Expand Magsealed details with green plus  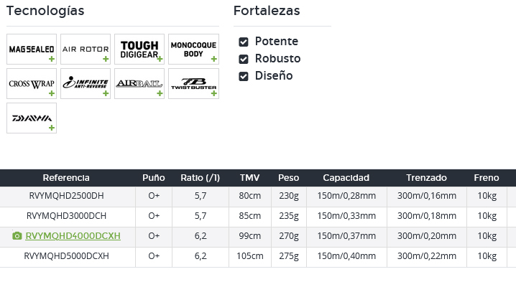[52, 59]
